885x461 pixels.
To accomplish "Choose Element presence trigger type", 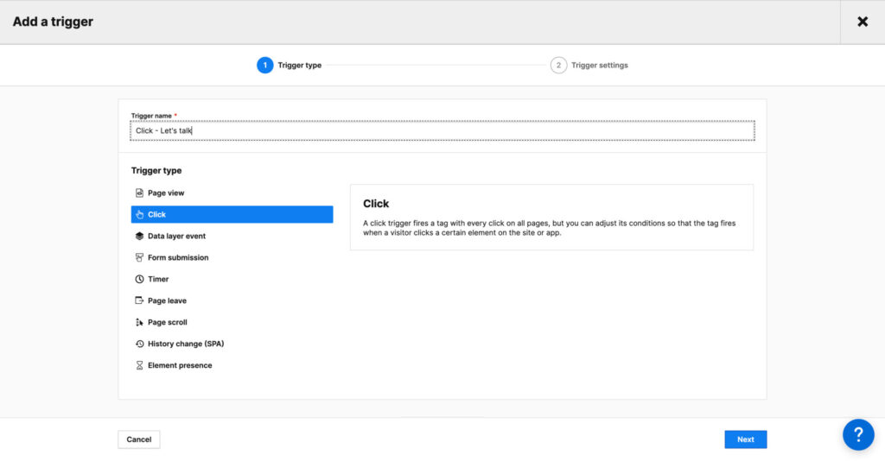I will click(x=180, y=365).
